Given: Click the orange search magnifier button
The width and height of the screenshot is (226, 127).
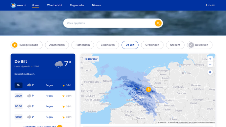Looking at the screenshot, I should pos(158,23).
